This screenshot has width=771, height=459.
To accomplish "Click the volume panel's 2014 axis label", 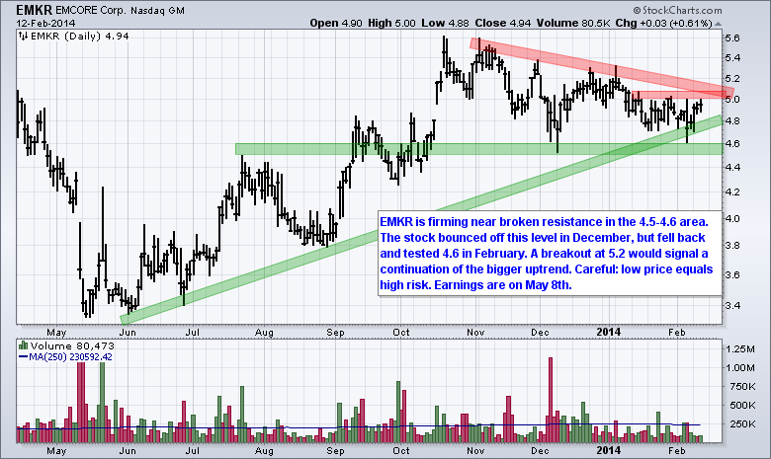I will (x=609, y=450).
